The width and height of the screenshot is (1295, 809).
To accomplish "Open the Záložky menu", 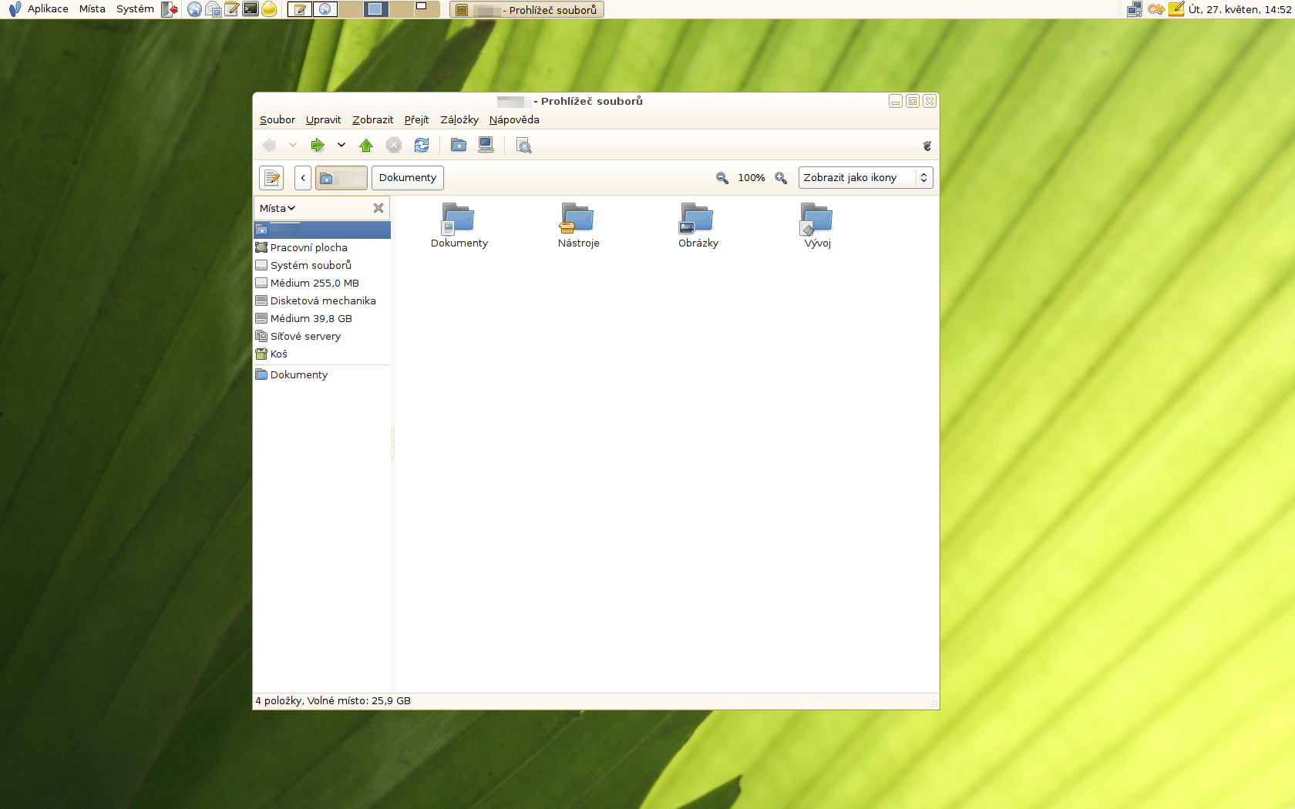I will 459,119.
